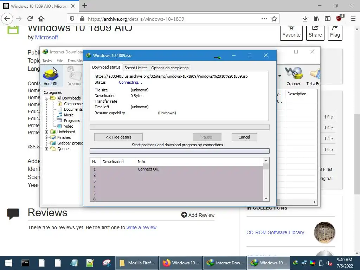Click Favorite button on archive page
The height and width of the screenshot is (270, 360).
tap(291, 33)
